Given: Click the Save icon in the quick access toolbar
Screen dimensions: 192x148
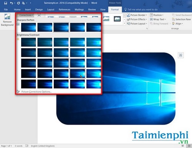Looking at the screenshot, I should click(5, 3).
